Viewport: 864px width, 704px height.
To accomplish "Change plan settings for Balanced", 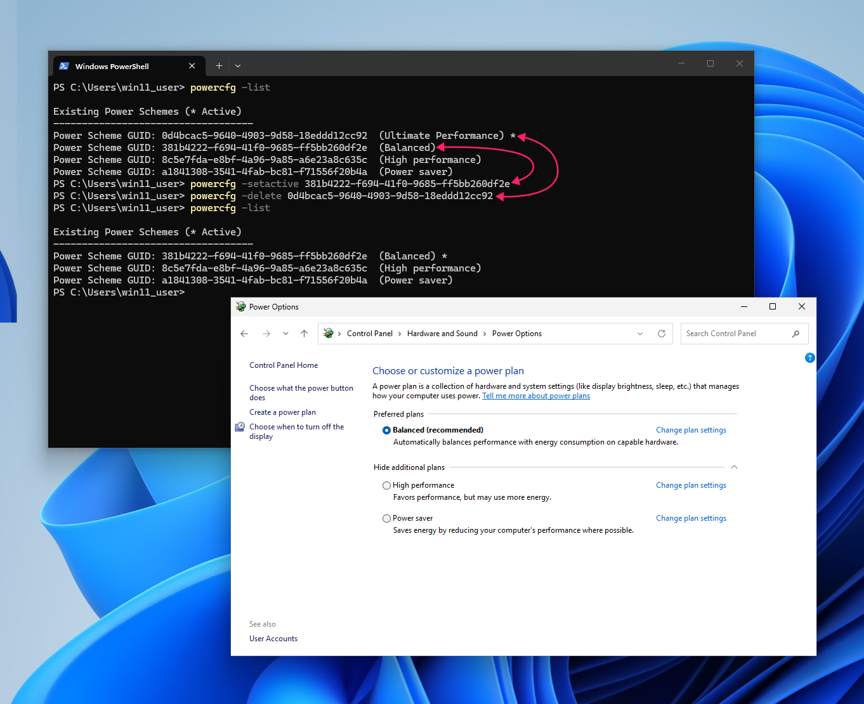I will tap(691, 430).
